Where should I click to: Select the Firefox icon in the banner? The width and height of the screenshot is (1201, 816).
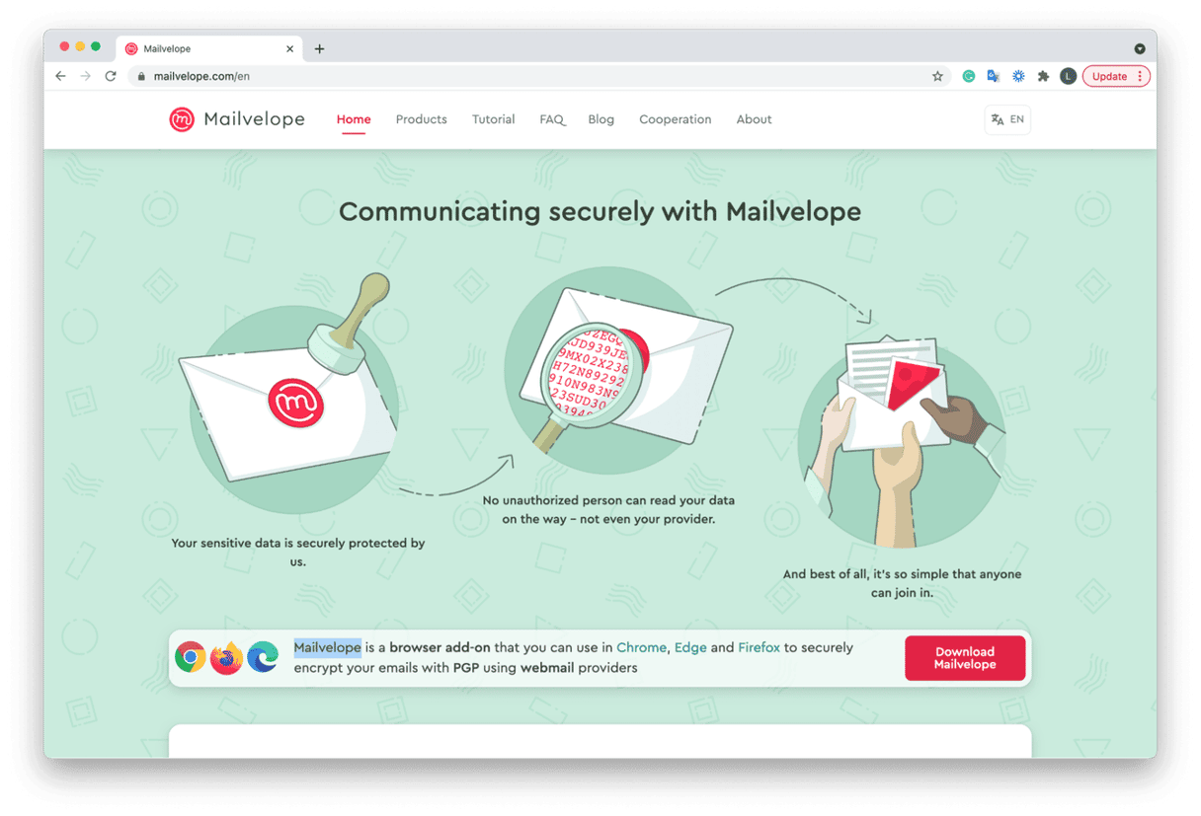pyautogui.click(x=226, y=656)
